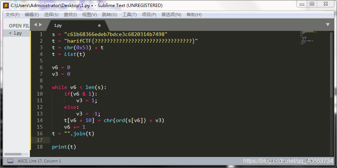Click the sidebar horizontal scrollbar

tap(13, 154)
